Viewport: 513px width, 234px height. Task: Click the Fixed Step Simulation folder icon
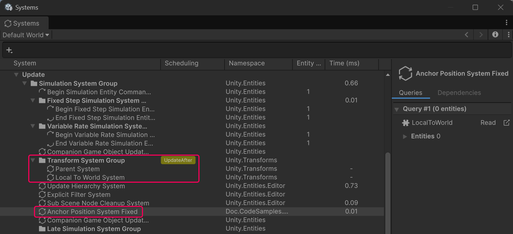[x=42, y=100]
